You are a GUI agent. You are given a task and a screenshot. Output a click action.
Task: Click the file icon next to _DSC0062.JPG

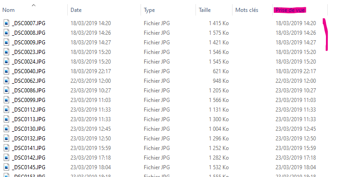click(6, 81)
